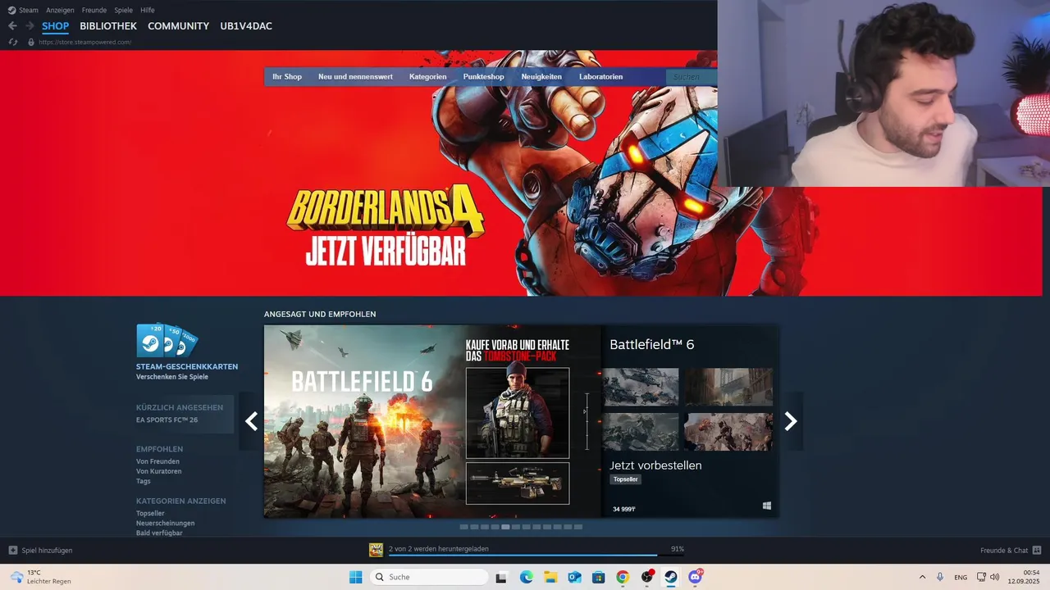
Task: Open the Neuigkeiten link
Action: tap(541, 76)
